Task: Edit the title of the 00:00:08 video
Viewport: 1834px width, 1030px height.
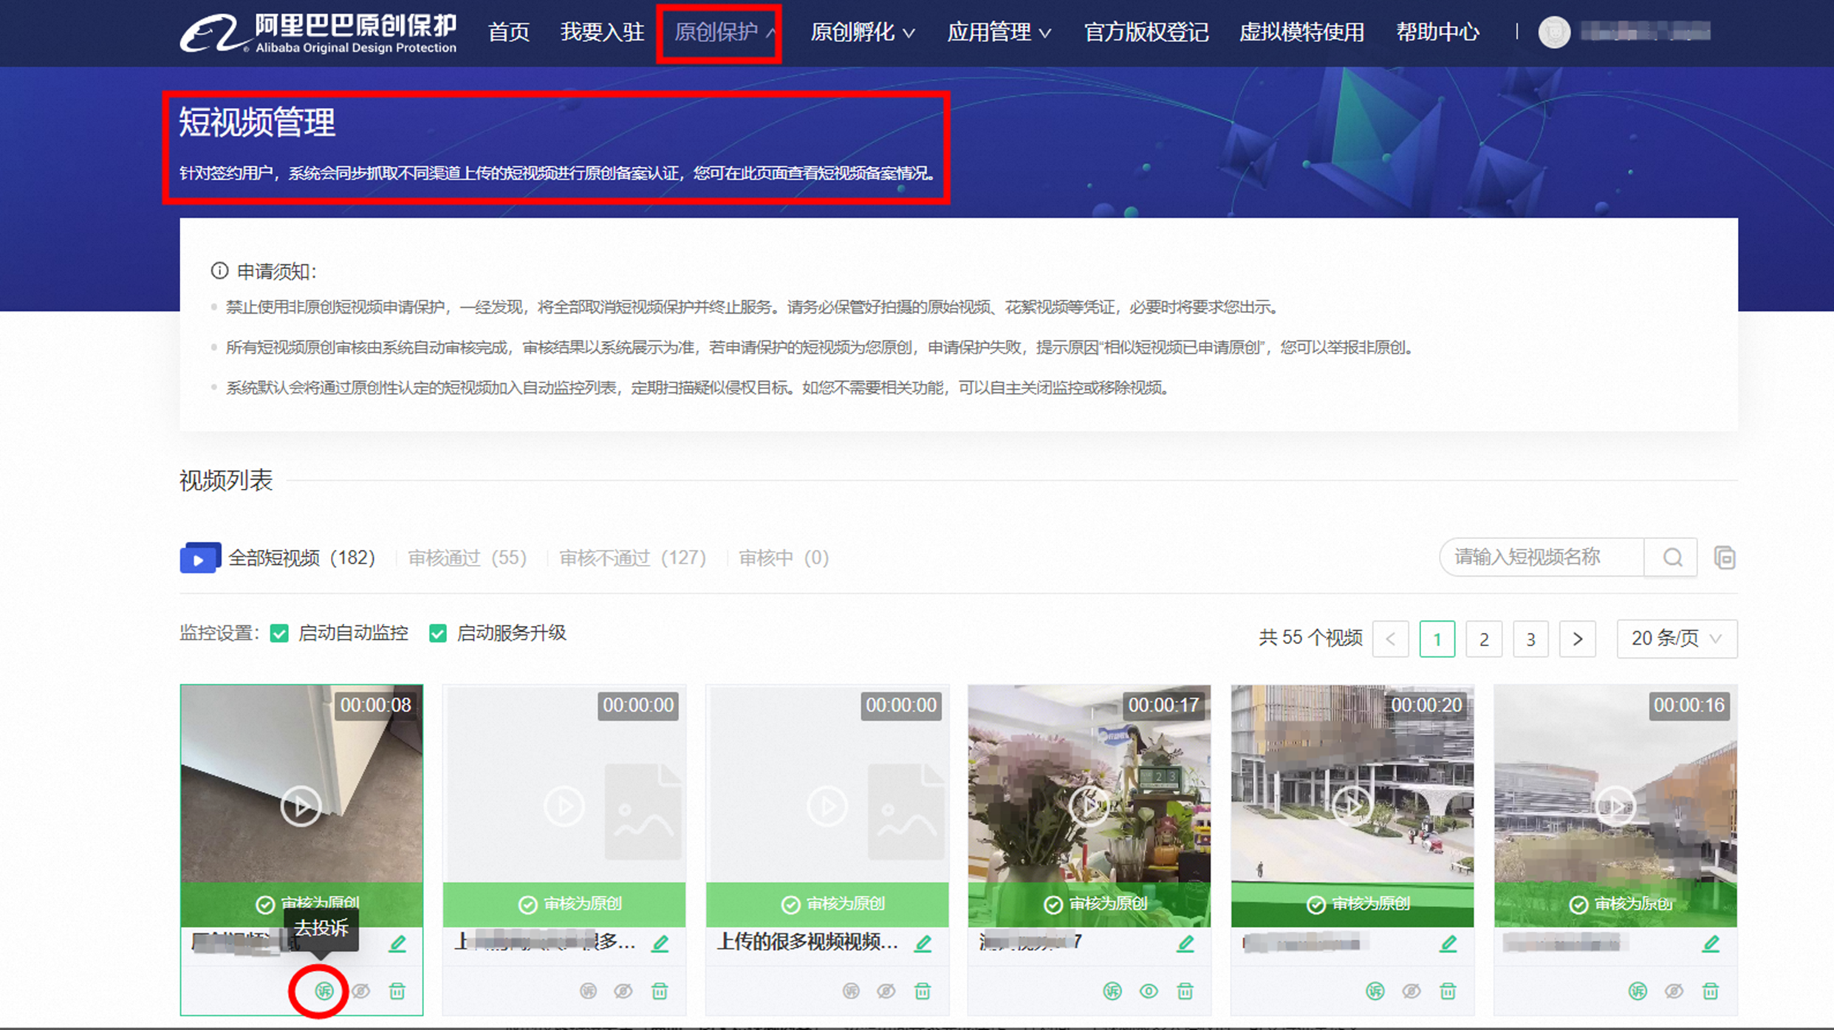Action: pyautogui.click(x=397, y=943)
